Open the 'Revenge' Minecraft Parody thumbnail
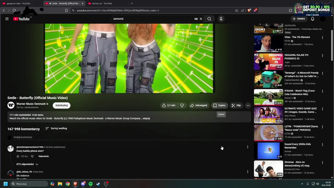This screenshot has height=188, width=334. click(x=269, y=79)
